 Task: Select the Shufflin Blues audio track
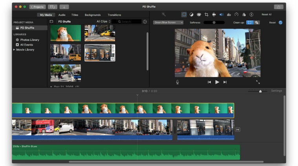pos(126,152)
